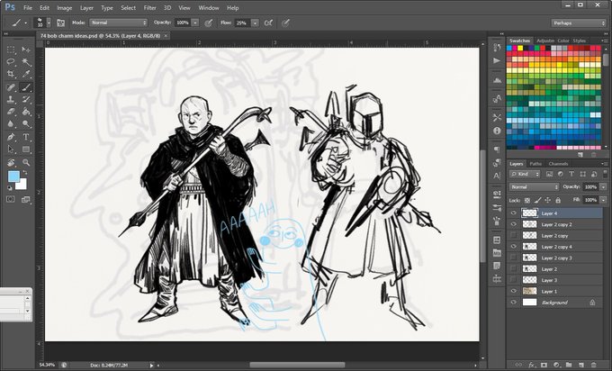612x371 pixels.
Task: Open the brush panel toggle in options bar
Action: pos(60,23)
